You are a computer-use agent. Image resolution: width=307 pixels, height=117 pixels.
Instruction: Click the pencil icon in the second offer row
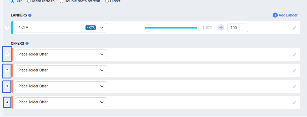coord(294,70)
